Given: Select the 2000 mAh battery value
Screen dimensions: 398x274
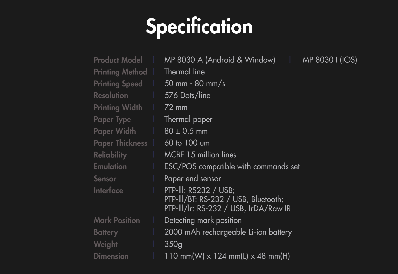Looking at the screenshot, I should (x=228, y=232).
